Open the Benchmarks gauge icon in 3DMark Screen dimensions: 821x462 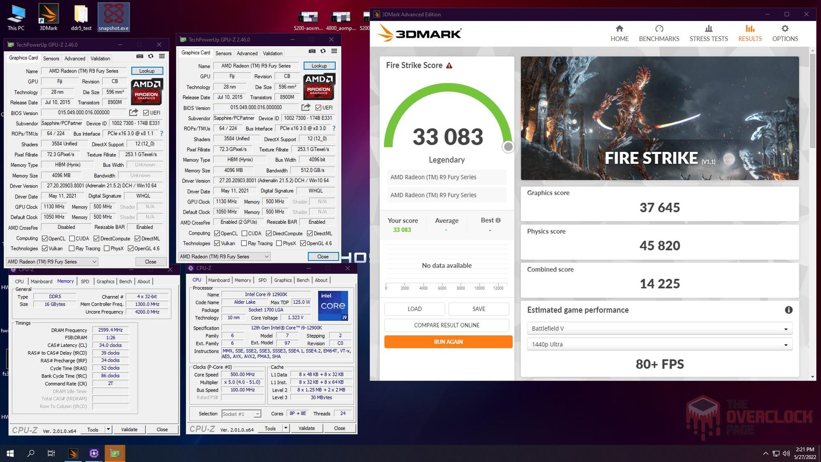tap(659, 29)
